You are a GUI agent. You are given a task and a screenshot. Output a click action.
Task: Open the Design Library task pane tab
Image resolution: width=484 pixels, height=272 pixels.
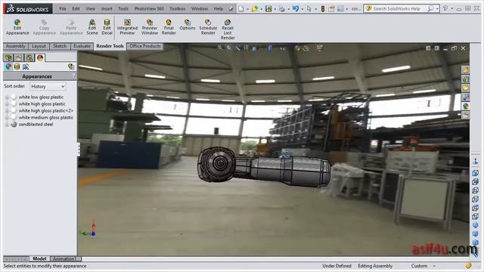click(466, 79)
